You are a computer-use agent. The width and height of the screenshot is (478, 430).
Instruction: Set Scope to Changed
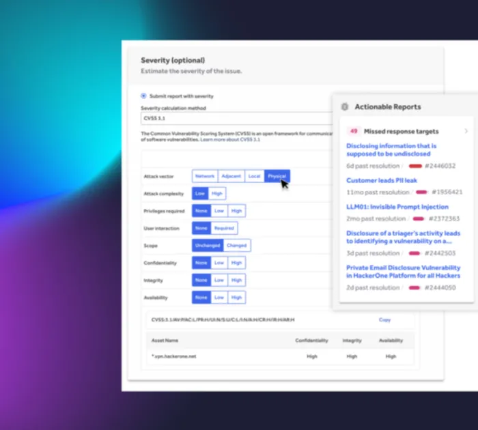point(237,245)
